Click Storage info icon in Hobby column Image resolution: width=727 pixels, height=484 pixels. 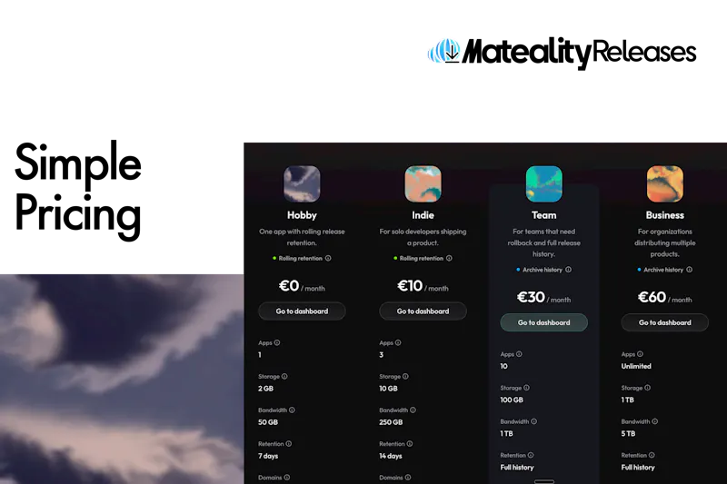tap(284, 376)
